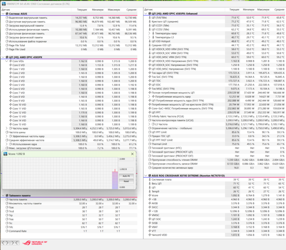
Task: Click the lightning icon beside ЦП TDC
Action: coord(150,81)
